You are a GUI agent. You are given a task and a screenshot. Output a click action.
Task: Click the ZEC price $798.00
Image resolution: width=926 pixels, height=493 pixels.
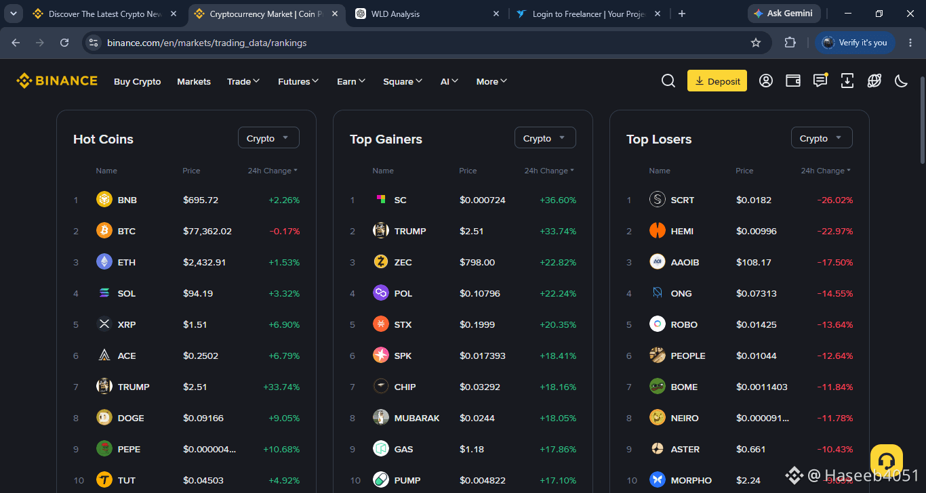(477, 262)
